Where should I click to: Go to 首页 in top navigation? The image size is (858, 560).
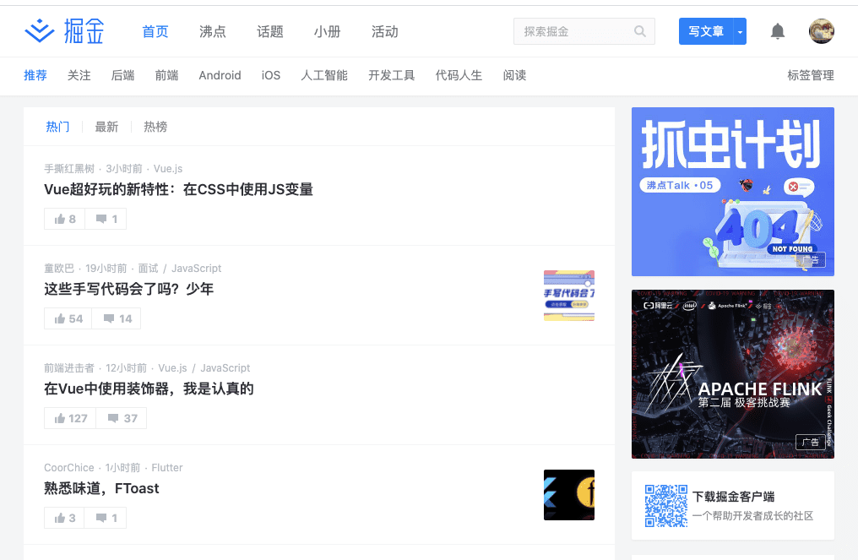tap(155, 32)
